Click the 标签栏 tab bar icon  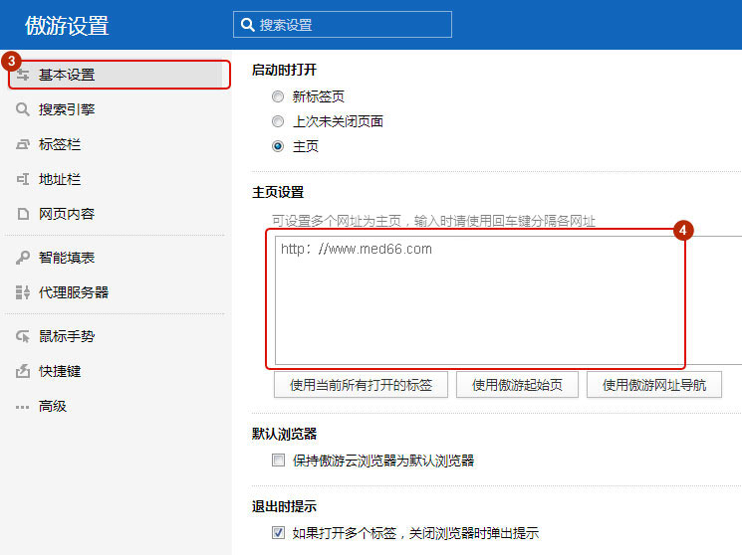pyautogui.click(x=23, y=144)
